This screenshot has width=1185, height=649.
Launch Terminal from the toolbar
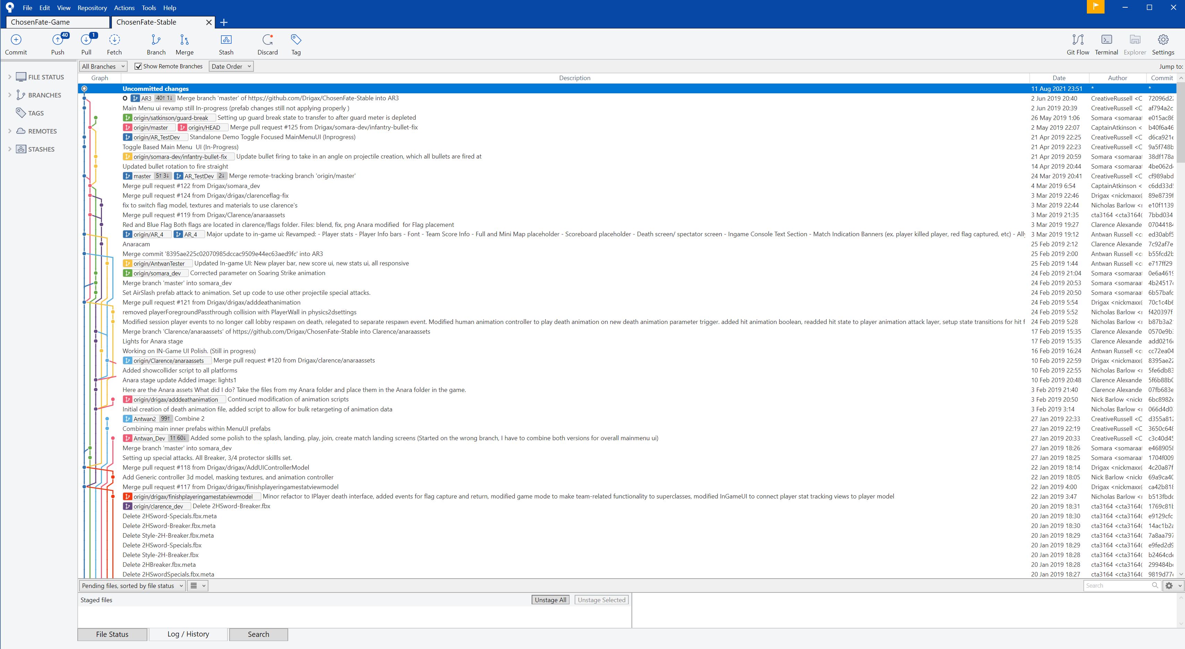pos(1106,44)
